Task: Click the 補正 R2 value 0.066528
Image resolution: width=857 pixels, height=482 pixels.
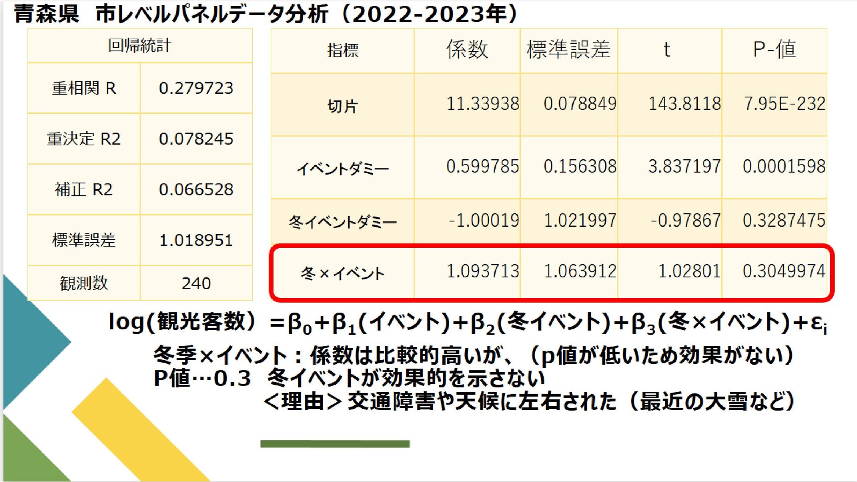Action: (x=196, y=190)
